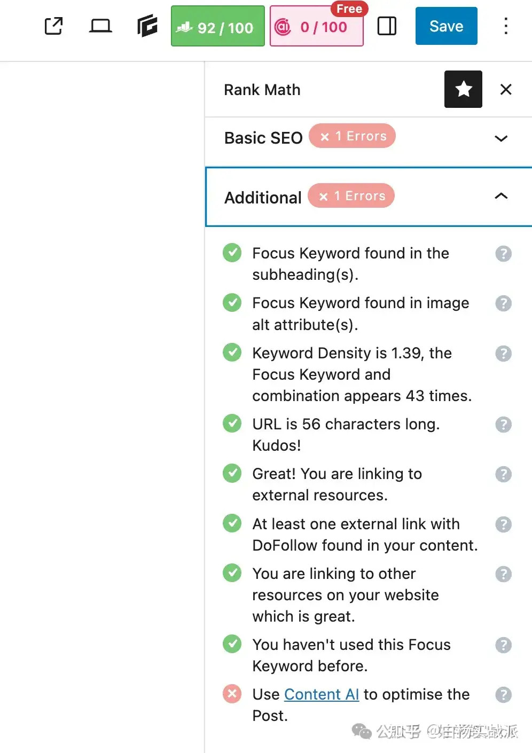
Task: Open the three-dot options menu
Action: (505, 26)
